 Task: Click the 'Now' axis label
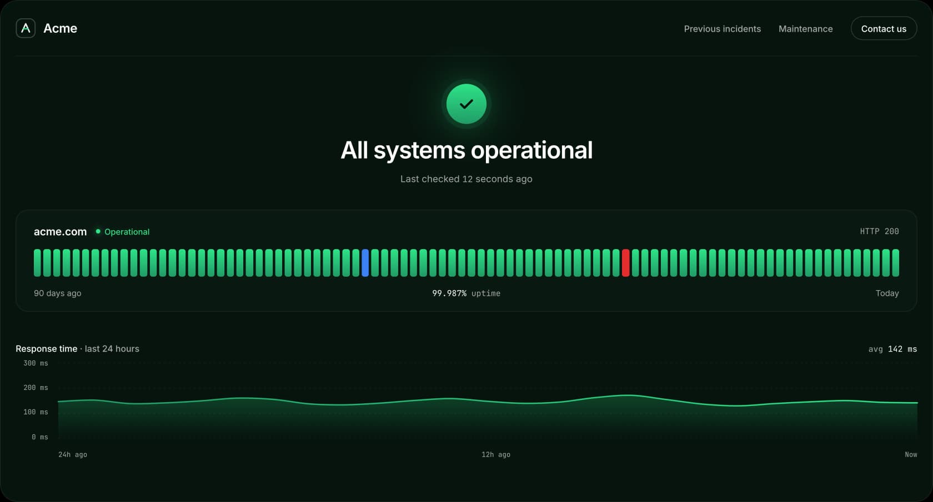click(x=911, y=454)
